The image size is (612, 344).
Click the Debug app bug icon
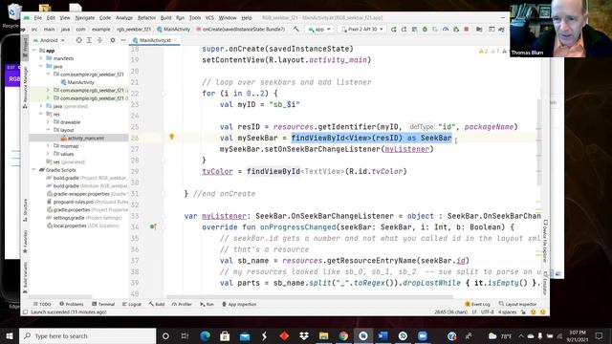(425, 30)
